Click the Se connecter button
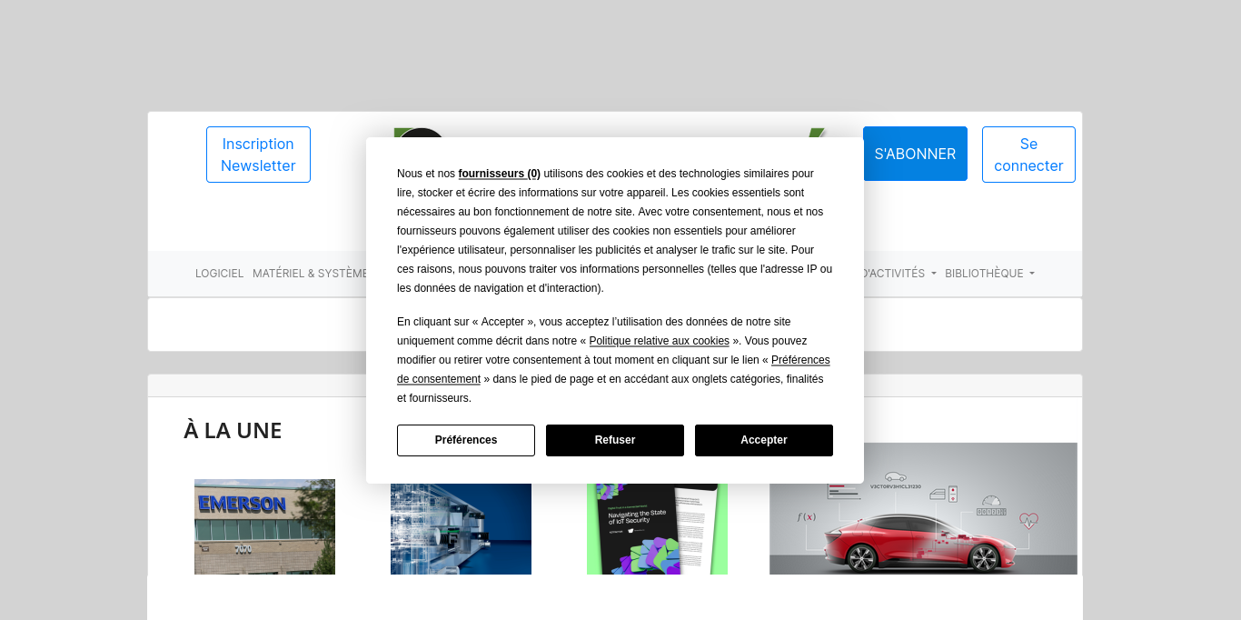 pyautogui.click(x=1028, y=155)
